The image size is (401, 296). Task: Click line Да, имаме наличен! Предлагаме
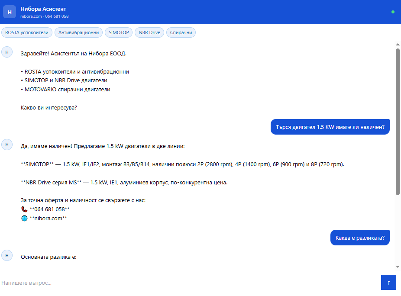pos(103,146)
